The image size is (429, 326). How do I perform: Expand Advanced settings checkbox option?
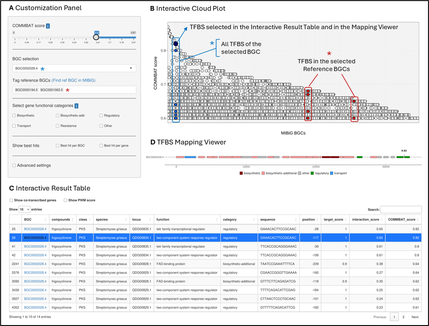pyautogui.click(x=15, y=166)
